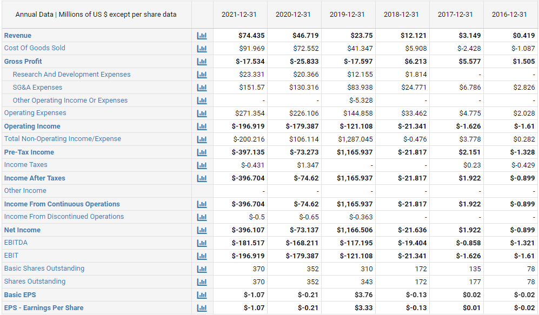Select the 2019 Basic EPS value $3.76
539x315 pixels.
click(x=364, y=294)
